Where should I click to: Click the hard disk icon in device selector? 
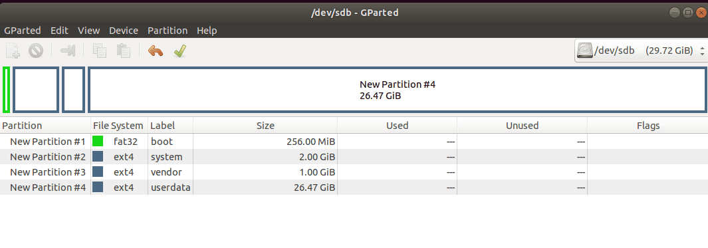584,51
